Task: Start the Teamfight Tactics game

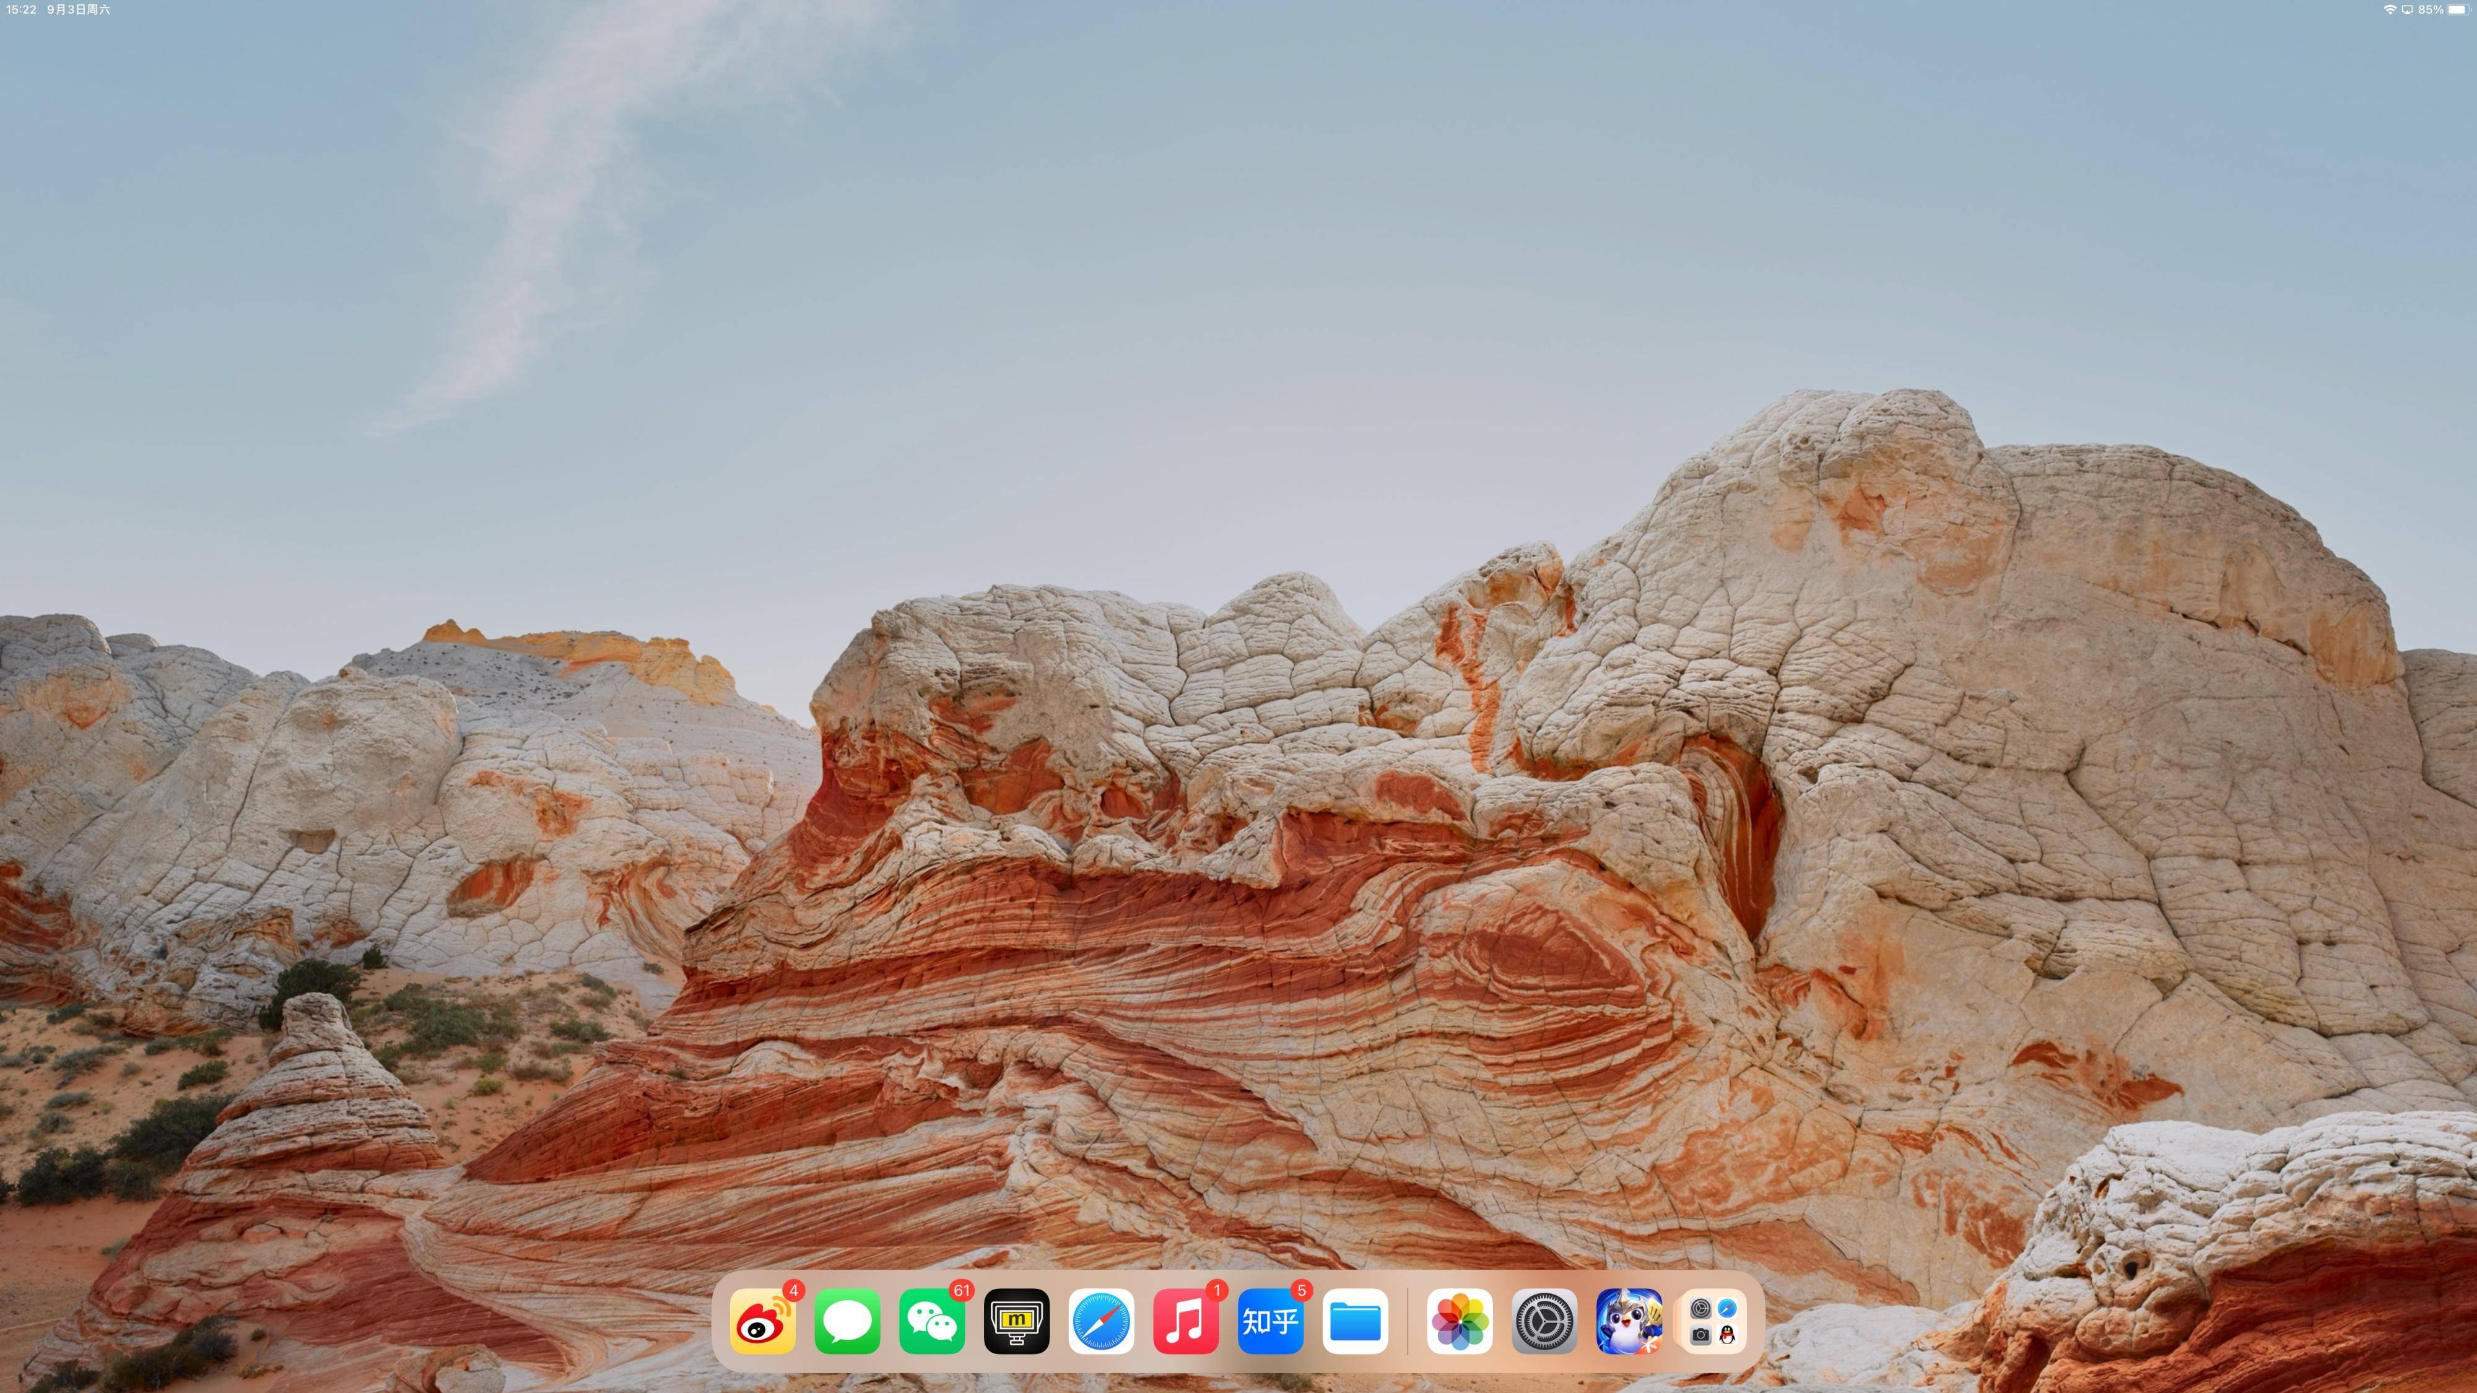Action: click(1629, 1322)
